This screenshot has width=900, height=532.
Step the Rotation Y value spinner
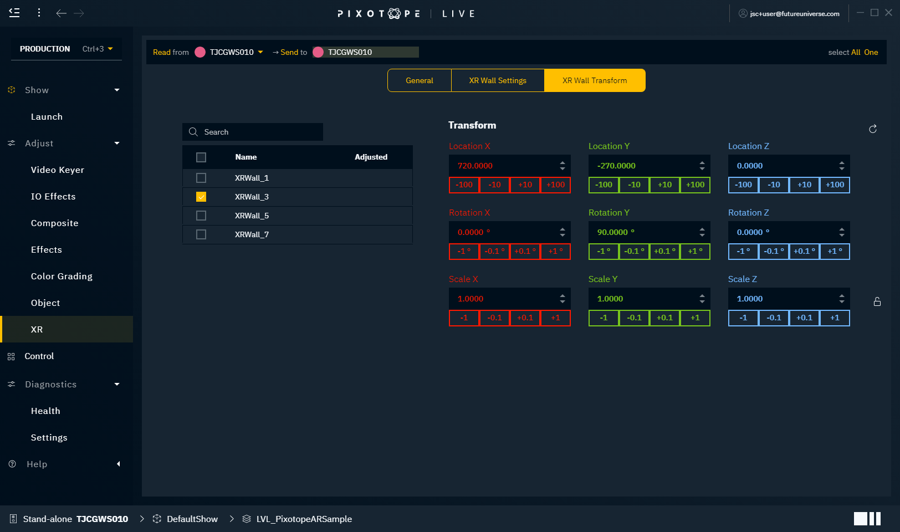pyautogui.click(x=702, y=232)
